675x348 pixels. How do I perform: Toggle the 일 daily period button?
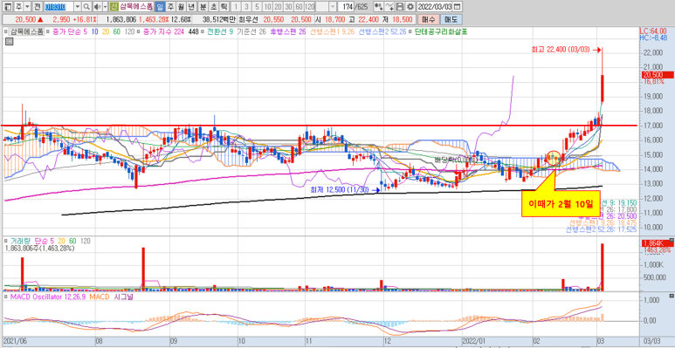[160, 7]
